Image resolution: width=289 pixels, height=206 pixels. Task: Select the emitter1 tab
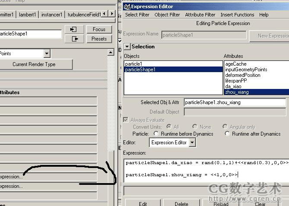7,15
